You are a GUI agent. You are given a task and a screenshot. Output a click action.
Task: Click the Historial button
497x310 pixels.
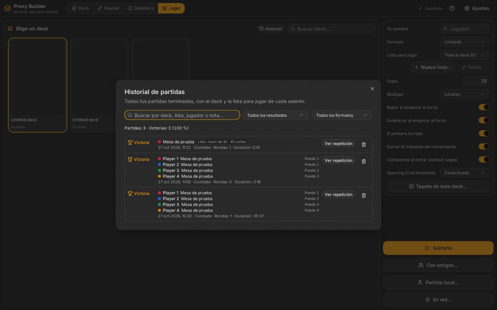[270, 29]
